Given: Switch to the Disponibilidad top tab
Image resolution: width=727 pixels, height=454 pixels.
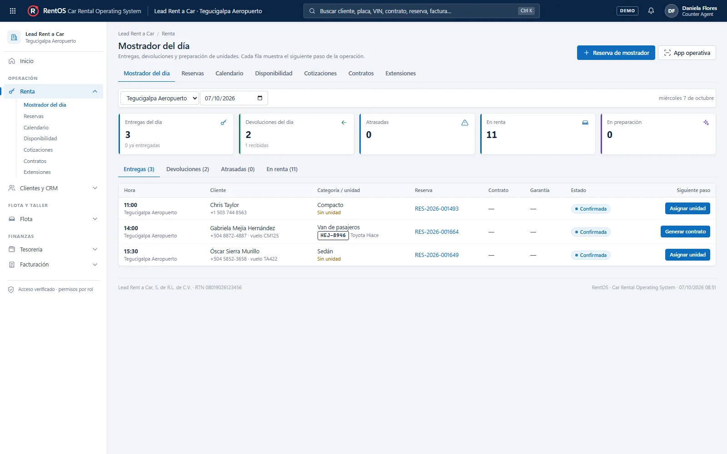Looking at the screenshot, I should (x=274, y=74).
